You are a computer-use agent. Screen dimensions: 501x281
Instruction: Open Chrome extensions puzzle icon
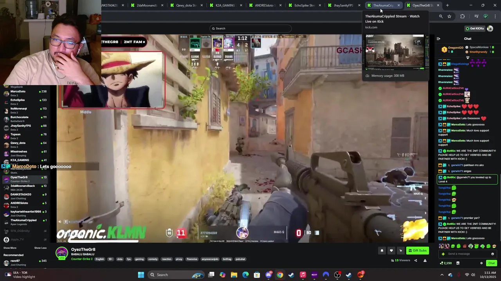click(463, 16)
